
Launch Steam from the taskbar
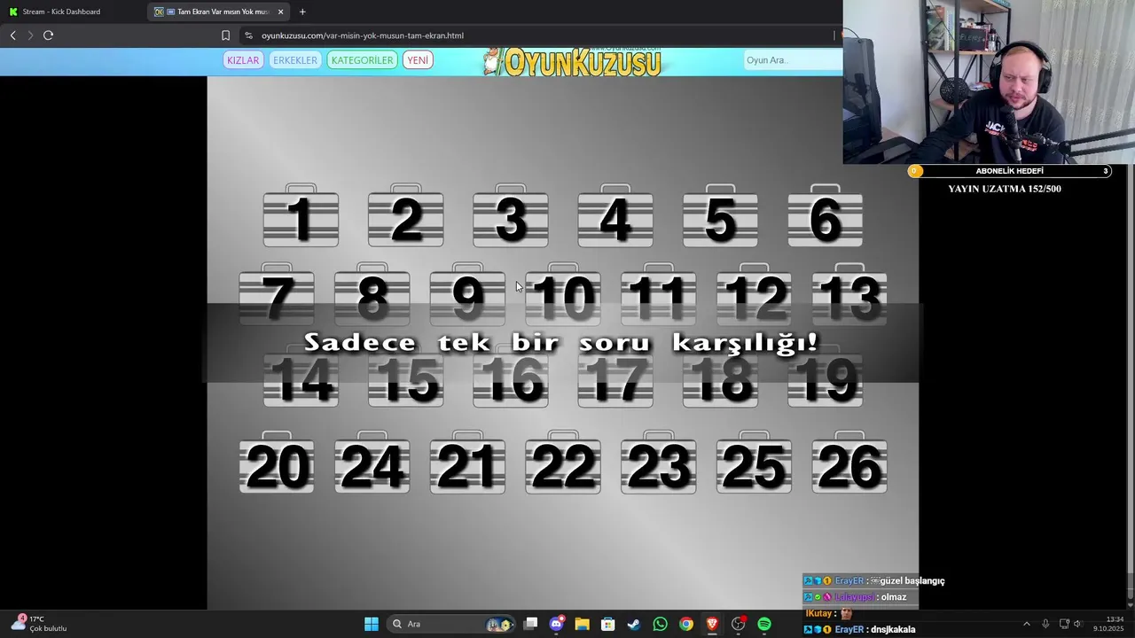[x=633, y=624]
